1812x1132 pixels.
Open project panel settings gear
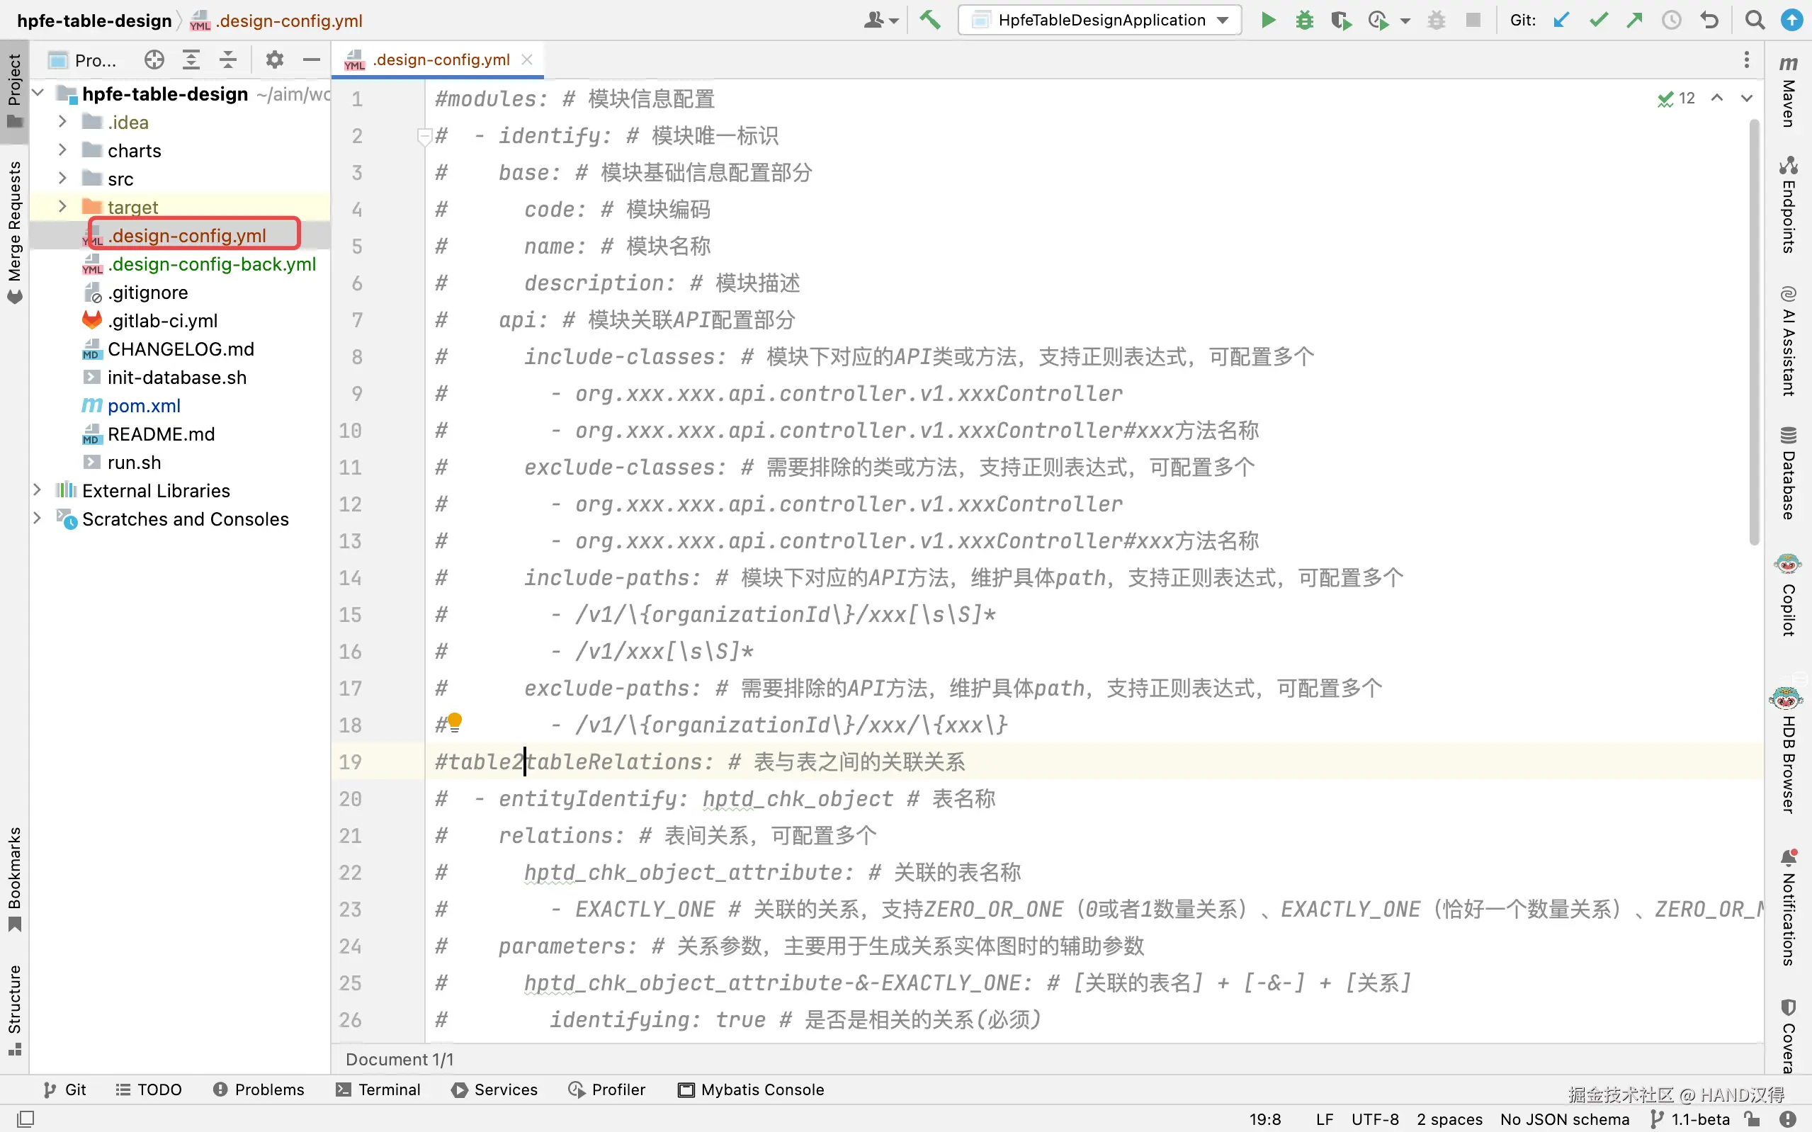tap(275, 60)
